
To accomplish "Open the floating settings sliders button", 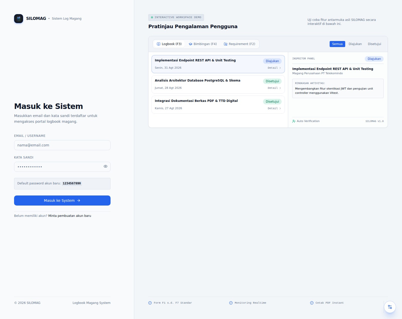I will pos(390,307).
